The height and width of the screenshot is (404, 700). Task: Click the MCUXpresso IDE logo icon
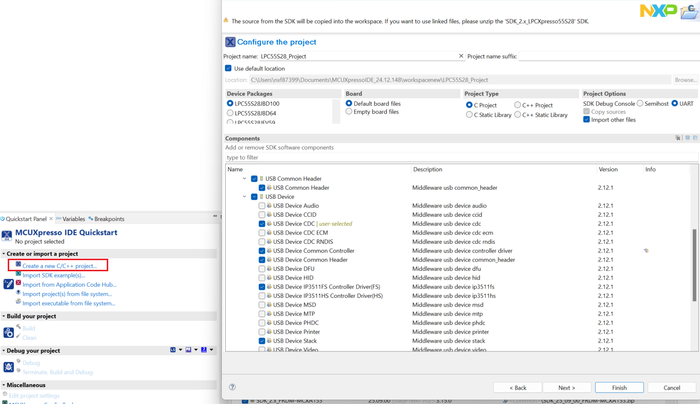[x=7, y=236]
